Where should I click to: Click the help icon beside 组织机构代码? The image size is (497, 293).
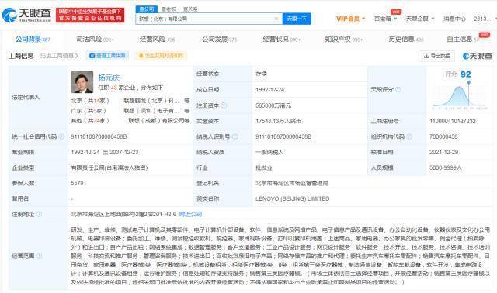pos(409,136)
